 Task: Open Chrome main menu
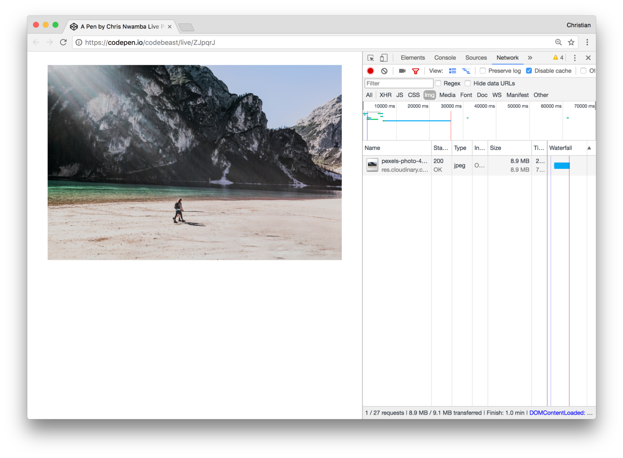(587, 42)
